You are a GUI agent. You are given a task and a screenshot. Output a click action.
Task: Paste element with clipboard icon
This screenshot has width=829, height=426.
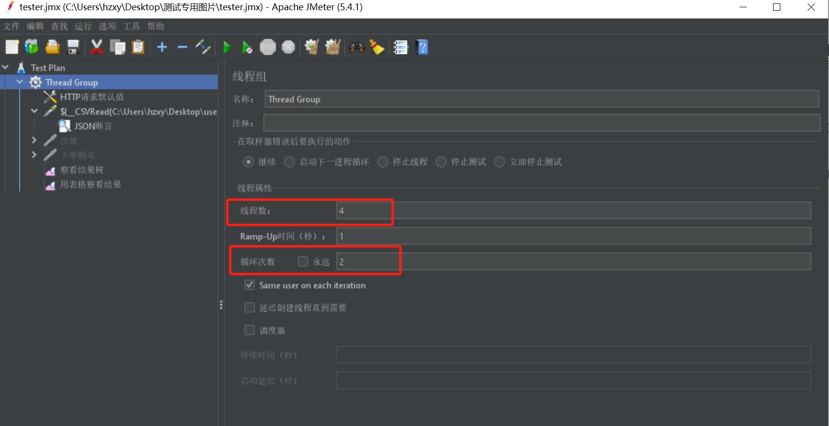(138, 47)
